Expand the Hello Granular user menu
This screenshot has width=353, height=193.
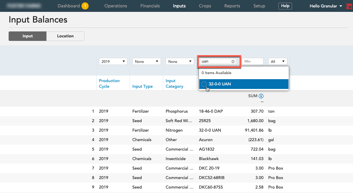click(326, 6)
